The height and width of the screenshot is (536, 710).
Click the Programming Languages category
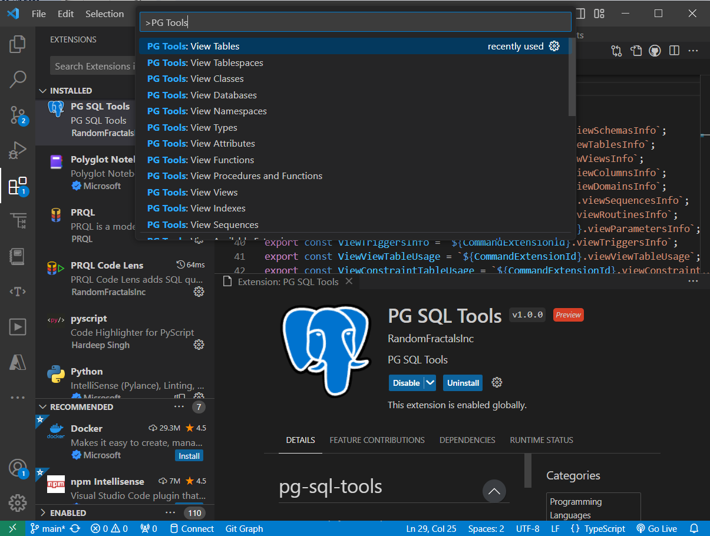tap(593, 508)
